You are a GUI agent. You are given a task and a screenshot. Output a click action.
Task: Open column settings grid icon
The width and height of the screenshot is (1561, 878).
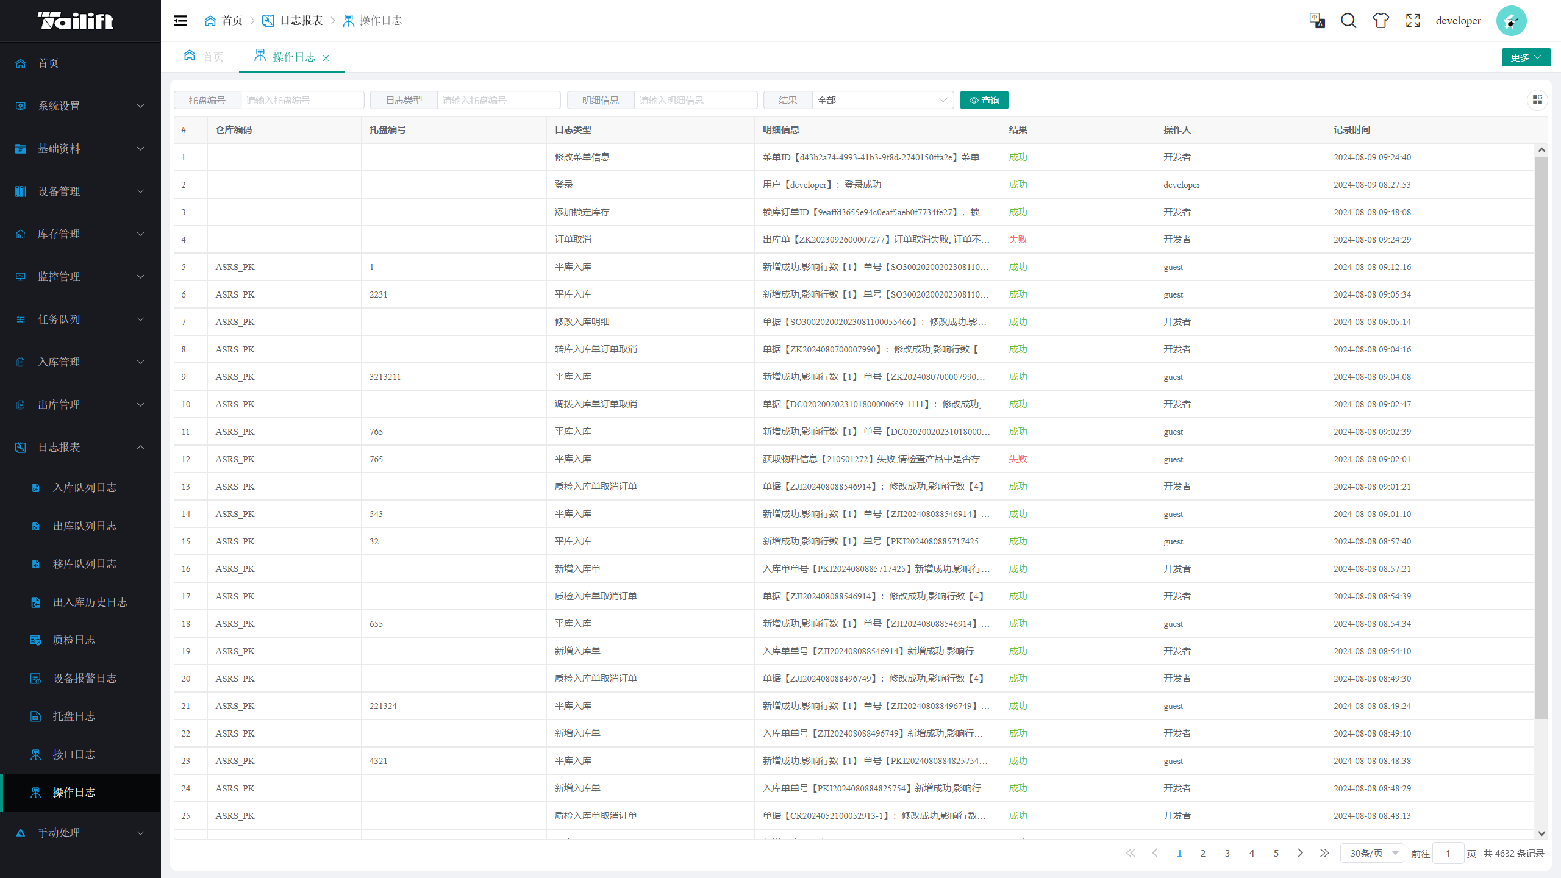pyautogui.click(x=1537, y=100)
